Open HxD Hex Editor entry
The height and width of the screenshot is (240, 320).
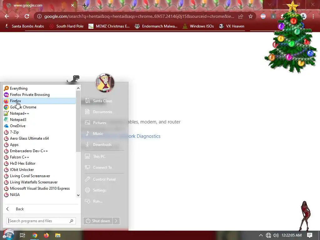tap(39, 163)
